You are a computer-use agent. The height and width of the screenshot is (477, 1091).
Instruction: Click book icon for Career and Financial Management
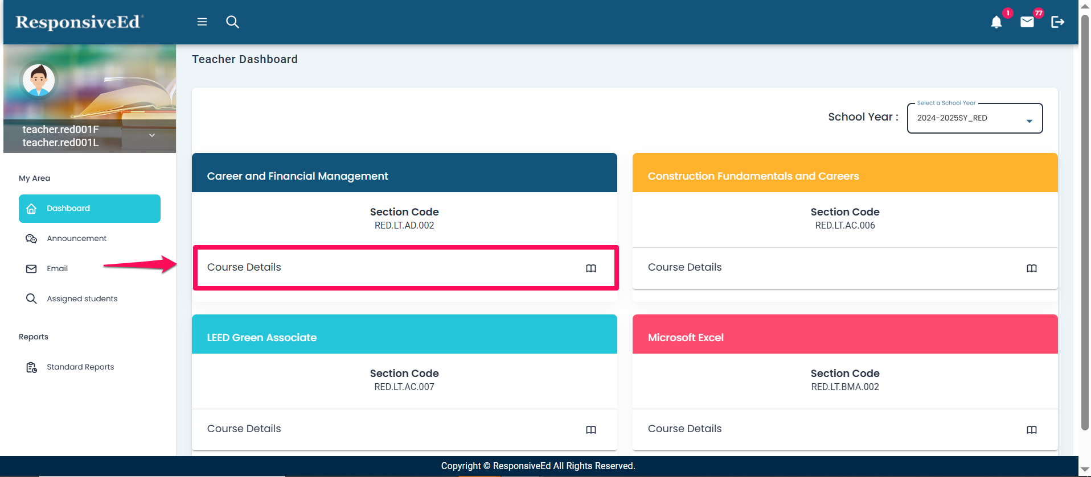[591, 268]
